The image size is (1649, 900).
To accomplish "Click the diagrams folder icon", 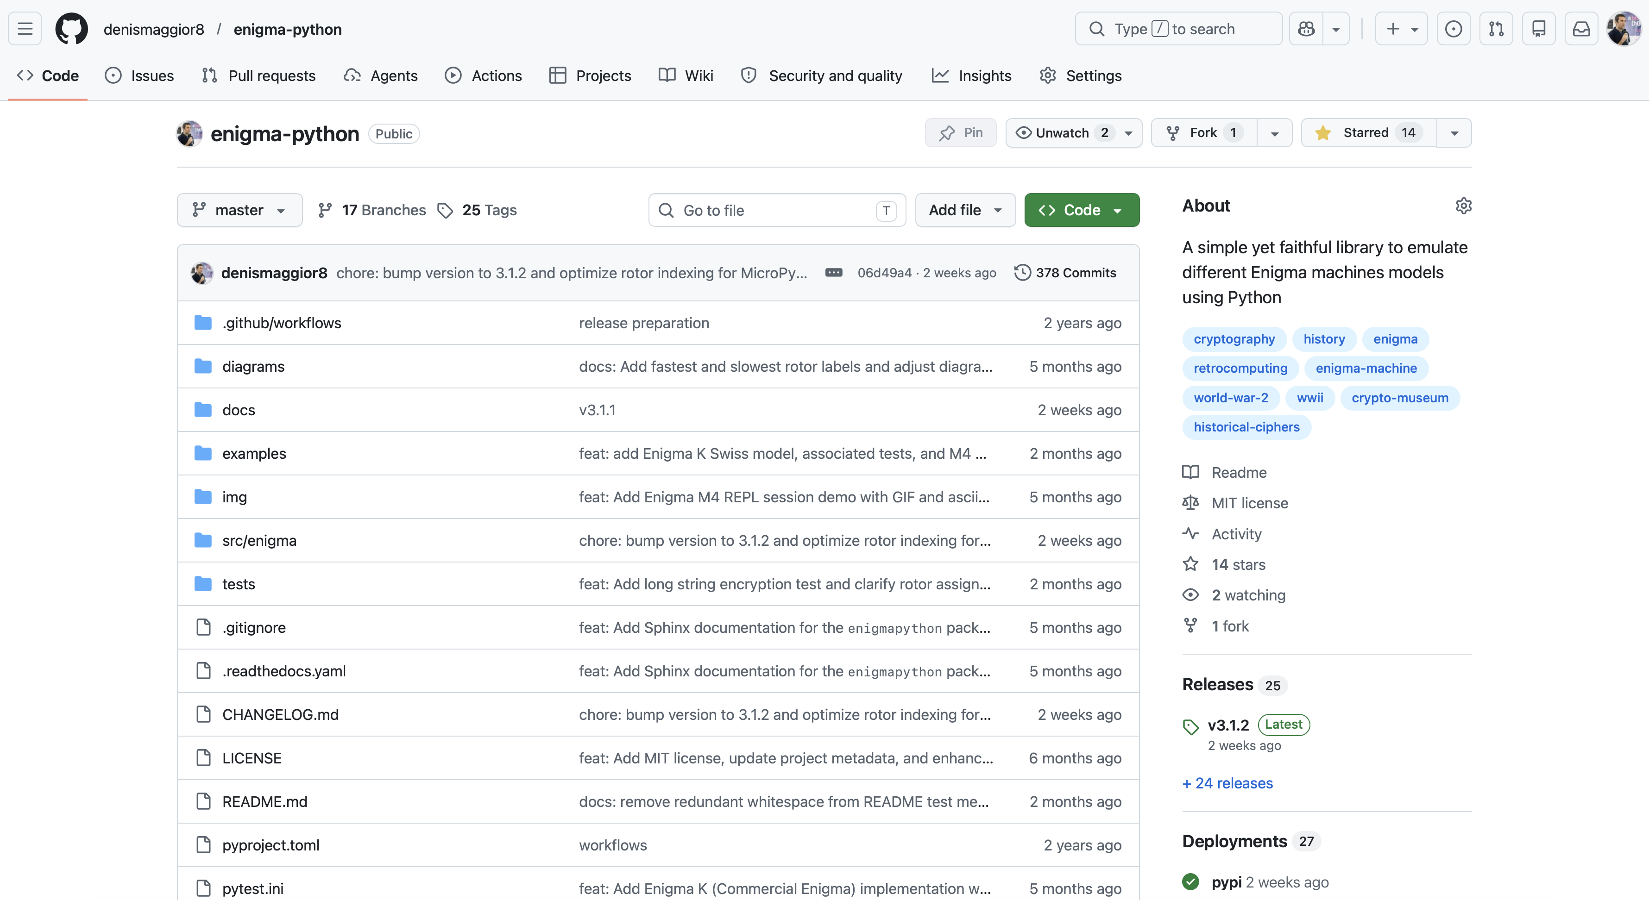I will [x=203, y=367].
